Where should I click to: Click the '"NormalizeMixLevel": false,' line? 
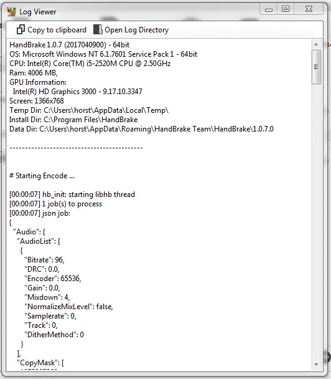pos(69,307)
